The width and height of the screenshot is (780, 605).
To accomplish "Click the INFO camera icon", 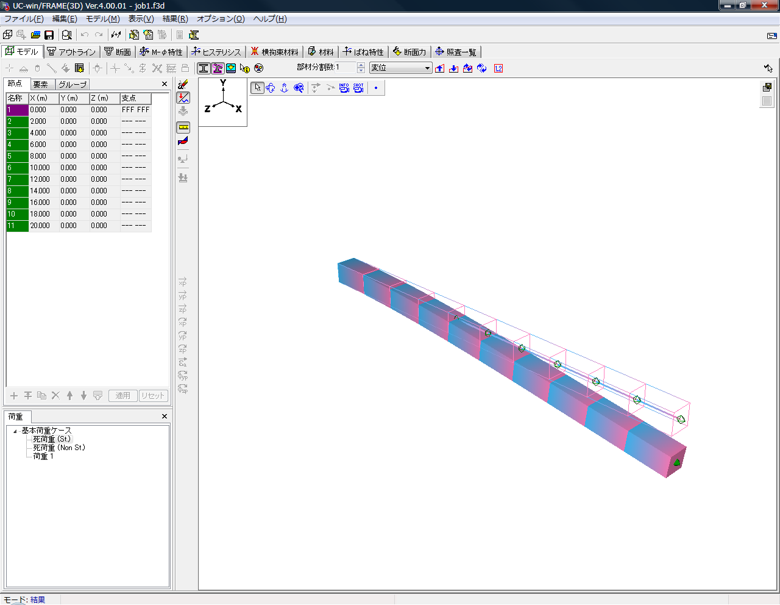I will click(x=344, y=88).
